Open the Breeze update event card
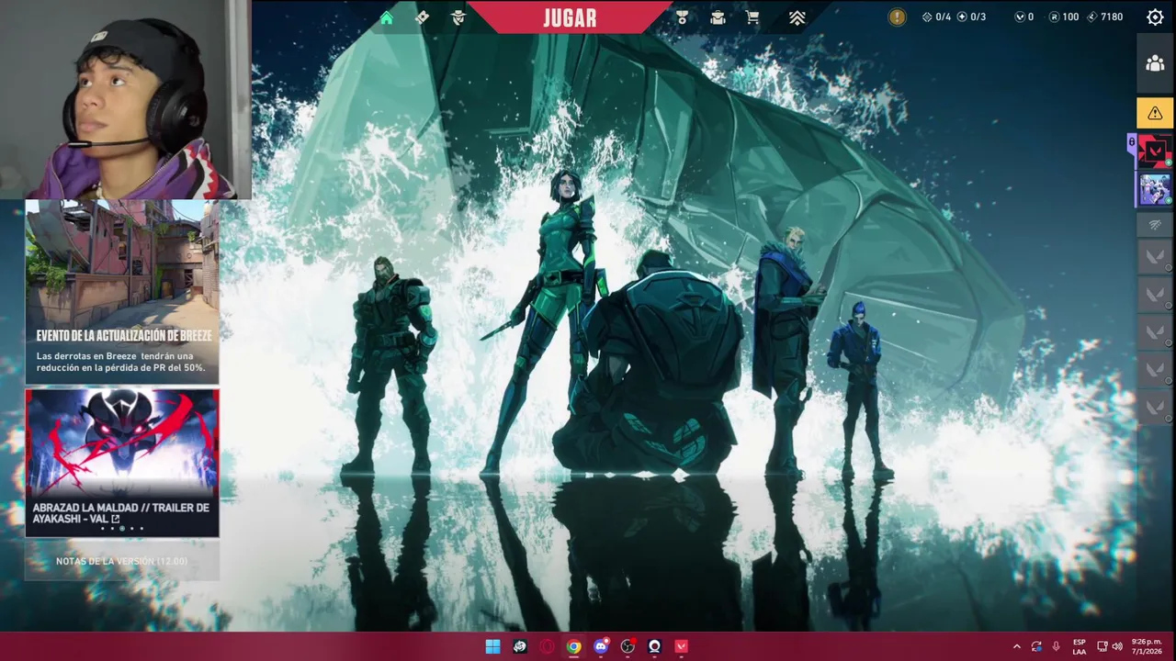This screenshot has height=661, width=1176. pos(122,291)
